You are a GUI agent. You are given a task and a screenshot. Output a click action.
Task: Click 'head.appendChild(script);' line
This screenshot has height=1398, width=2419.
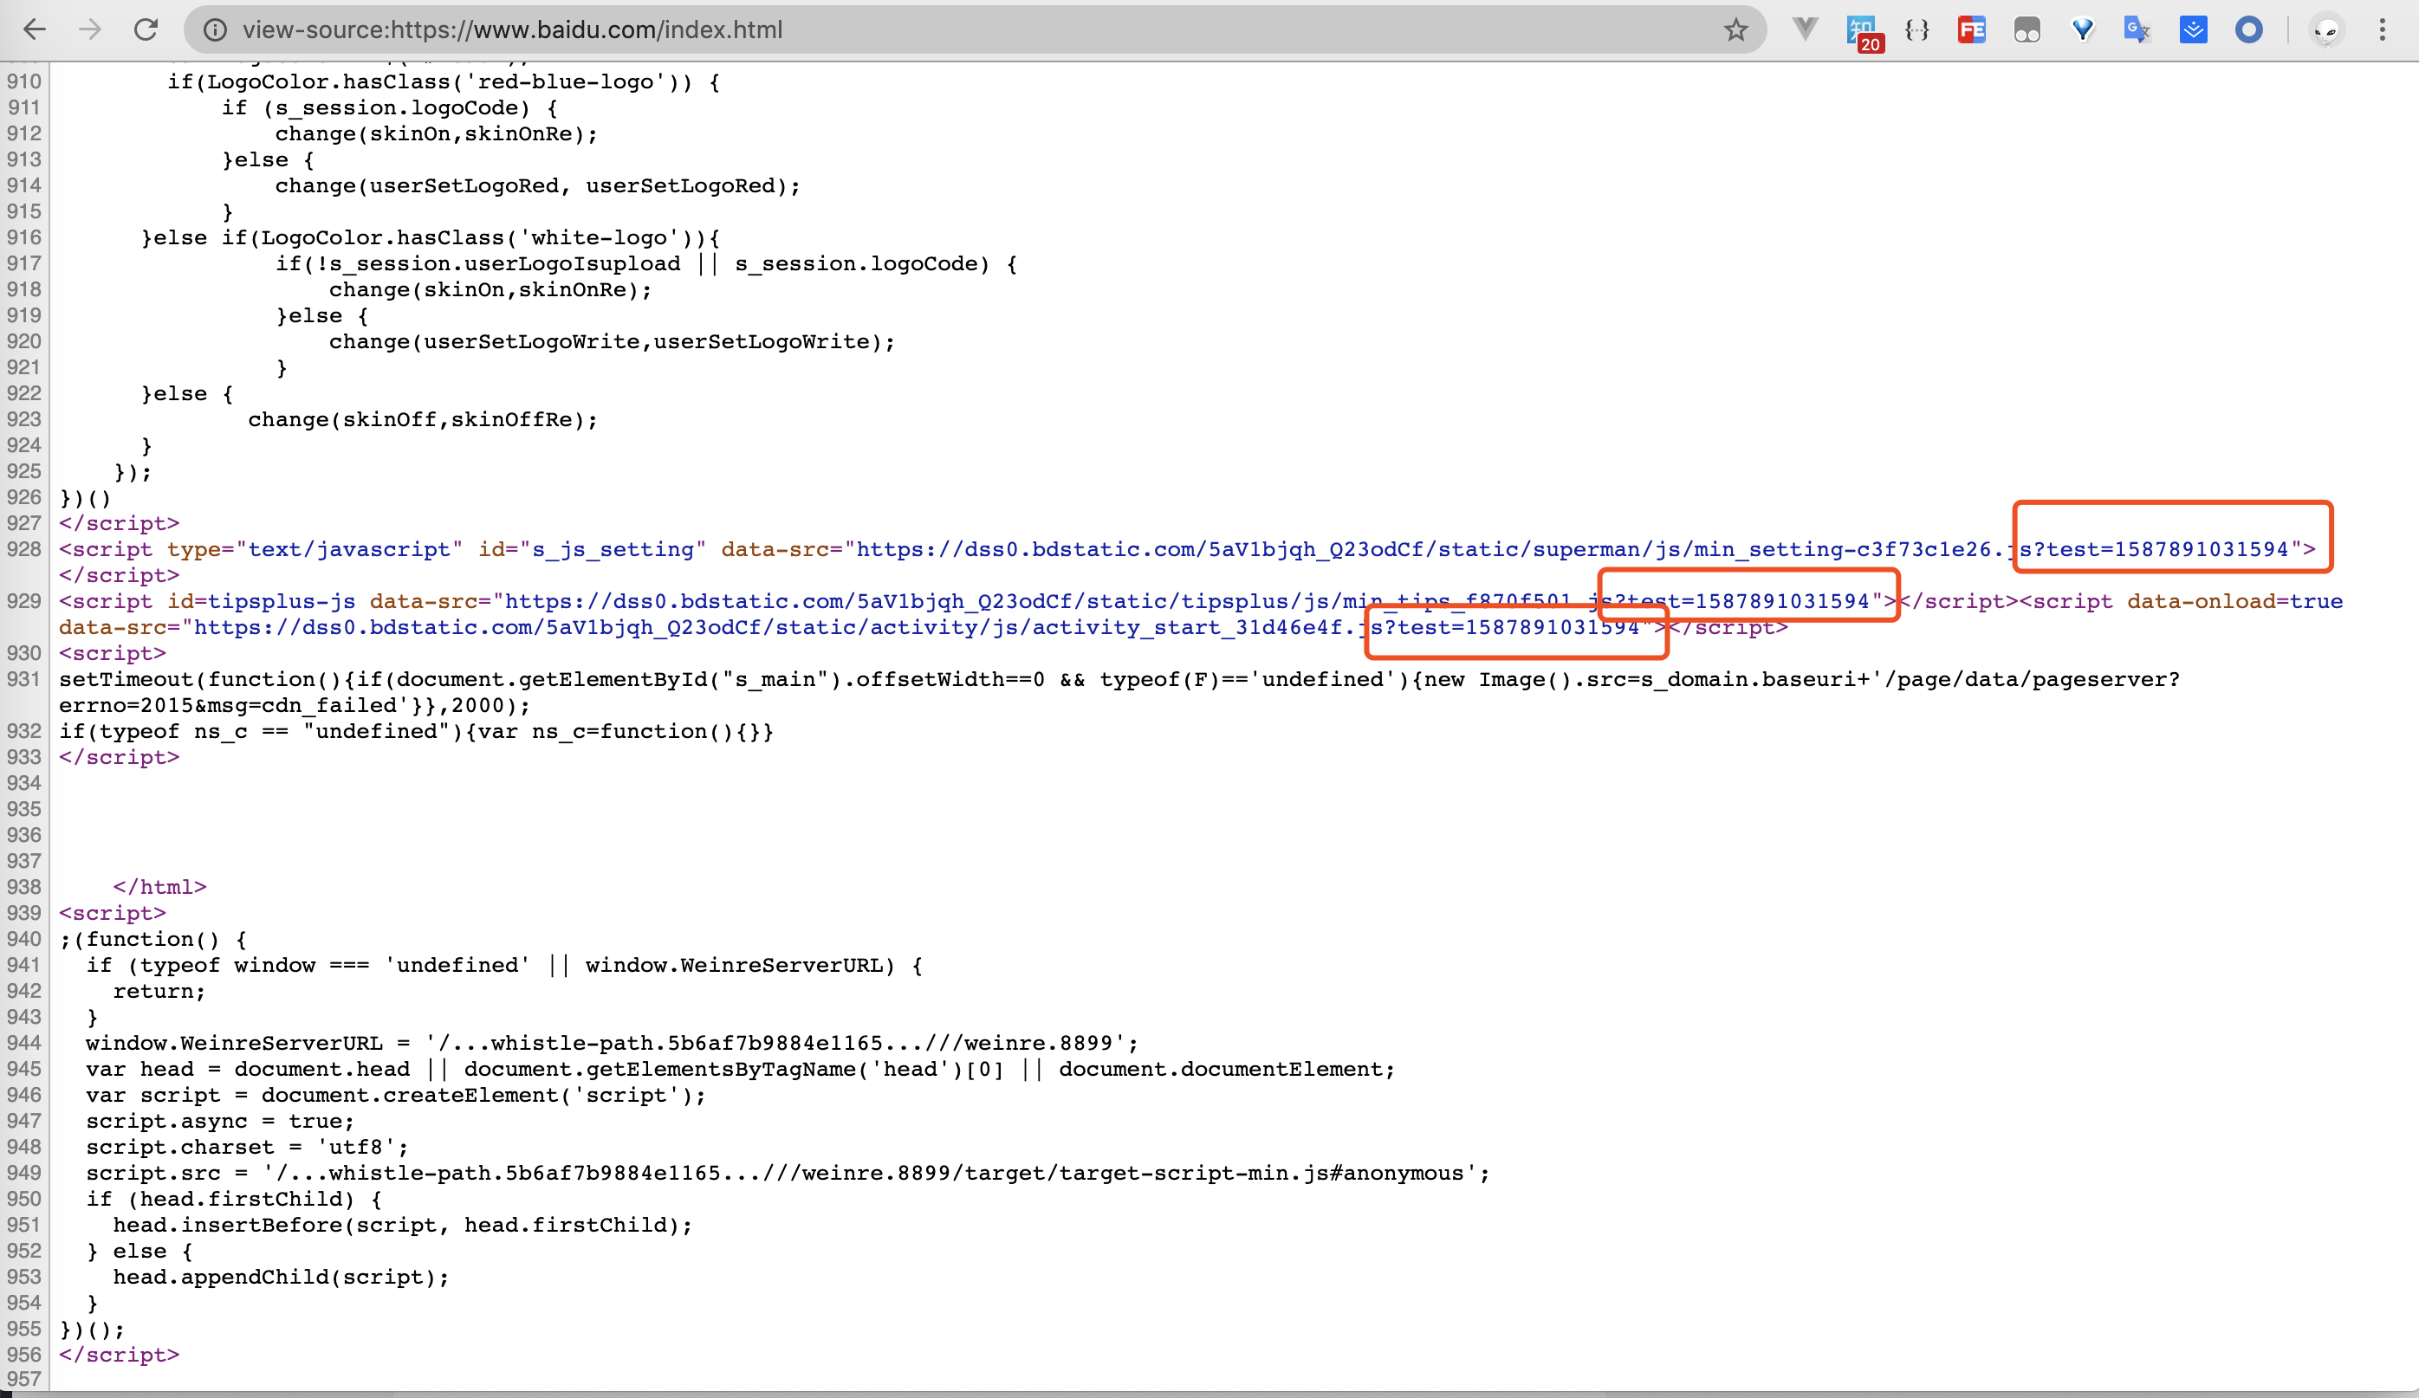pos(282,1276)
